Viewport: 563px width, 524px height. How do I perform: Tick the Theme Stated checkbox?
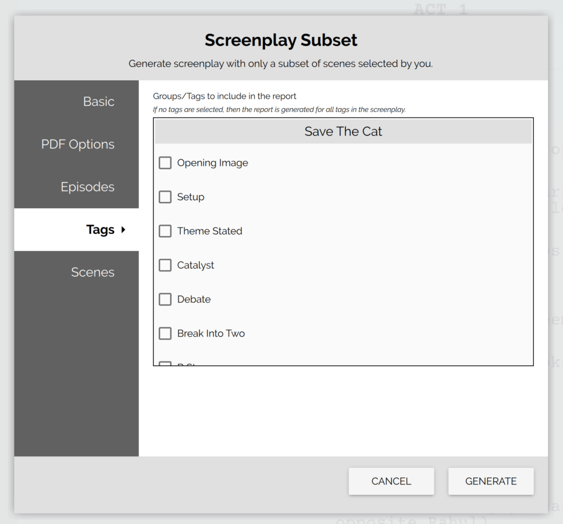point(165,231)
